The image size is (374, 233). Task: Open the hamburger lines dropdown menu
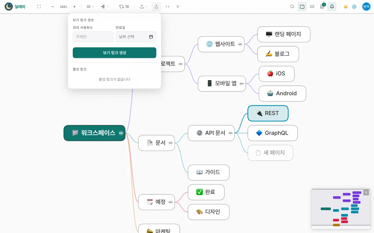[x=90, y=6]
